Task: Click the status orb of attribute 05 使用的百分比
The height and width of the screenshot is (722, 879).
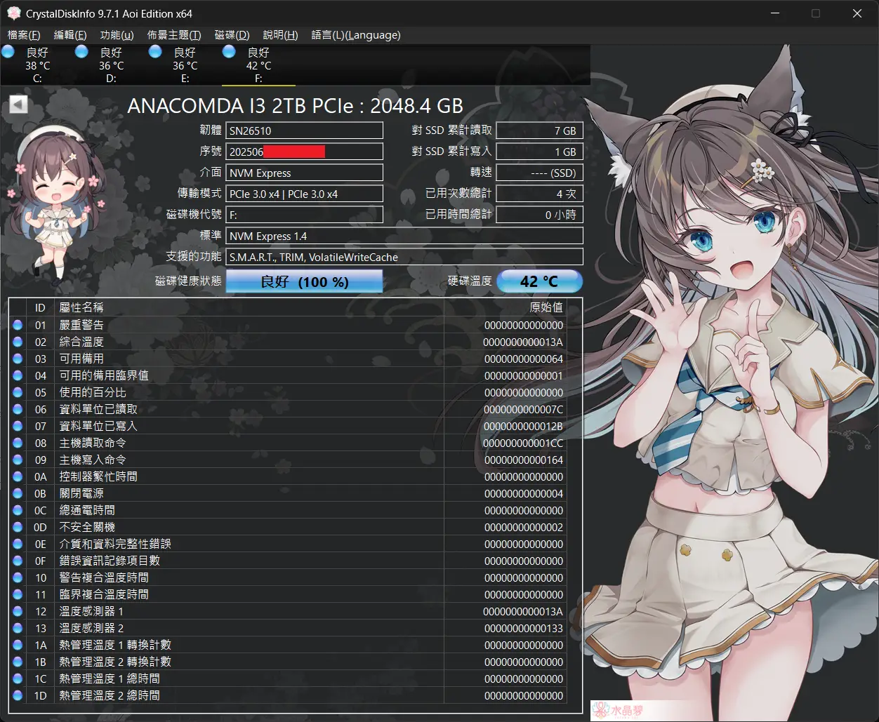Action: click(x=18, y=392)
